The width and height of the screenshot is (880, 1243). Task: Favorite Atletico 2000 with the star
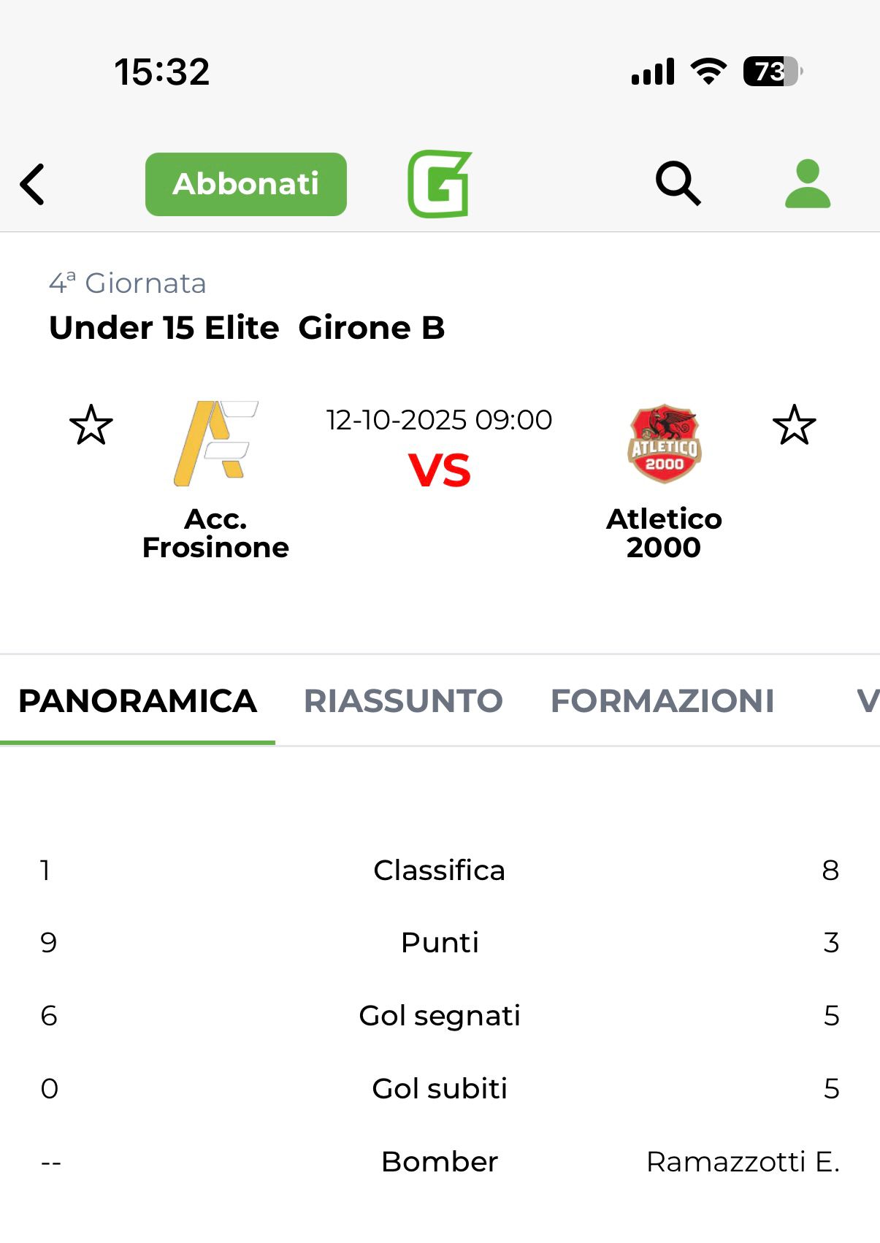tap(794, 425)
